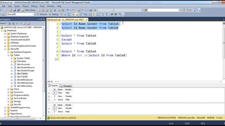Viewport: 225px width, 126px height.
Task: Save the current query file
Action: pos(14,10)
